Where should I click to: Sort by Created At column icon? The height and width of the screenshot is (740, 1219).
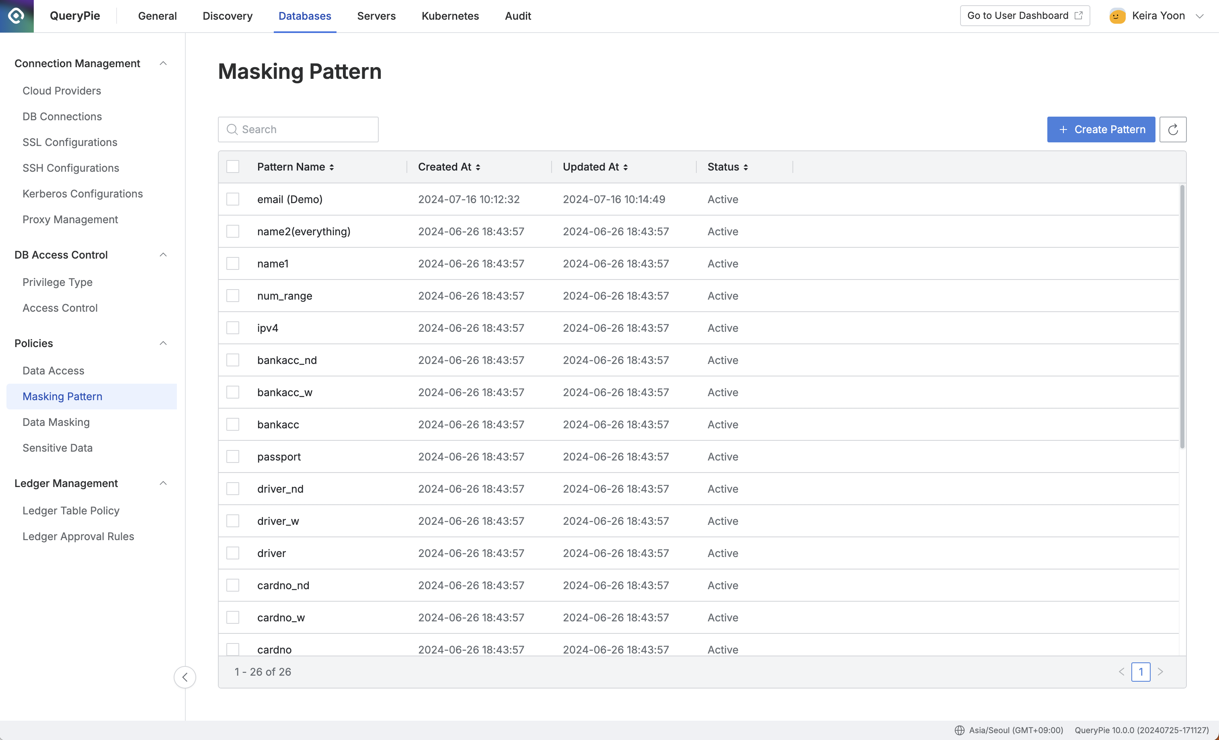tap(478, 167)
